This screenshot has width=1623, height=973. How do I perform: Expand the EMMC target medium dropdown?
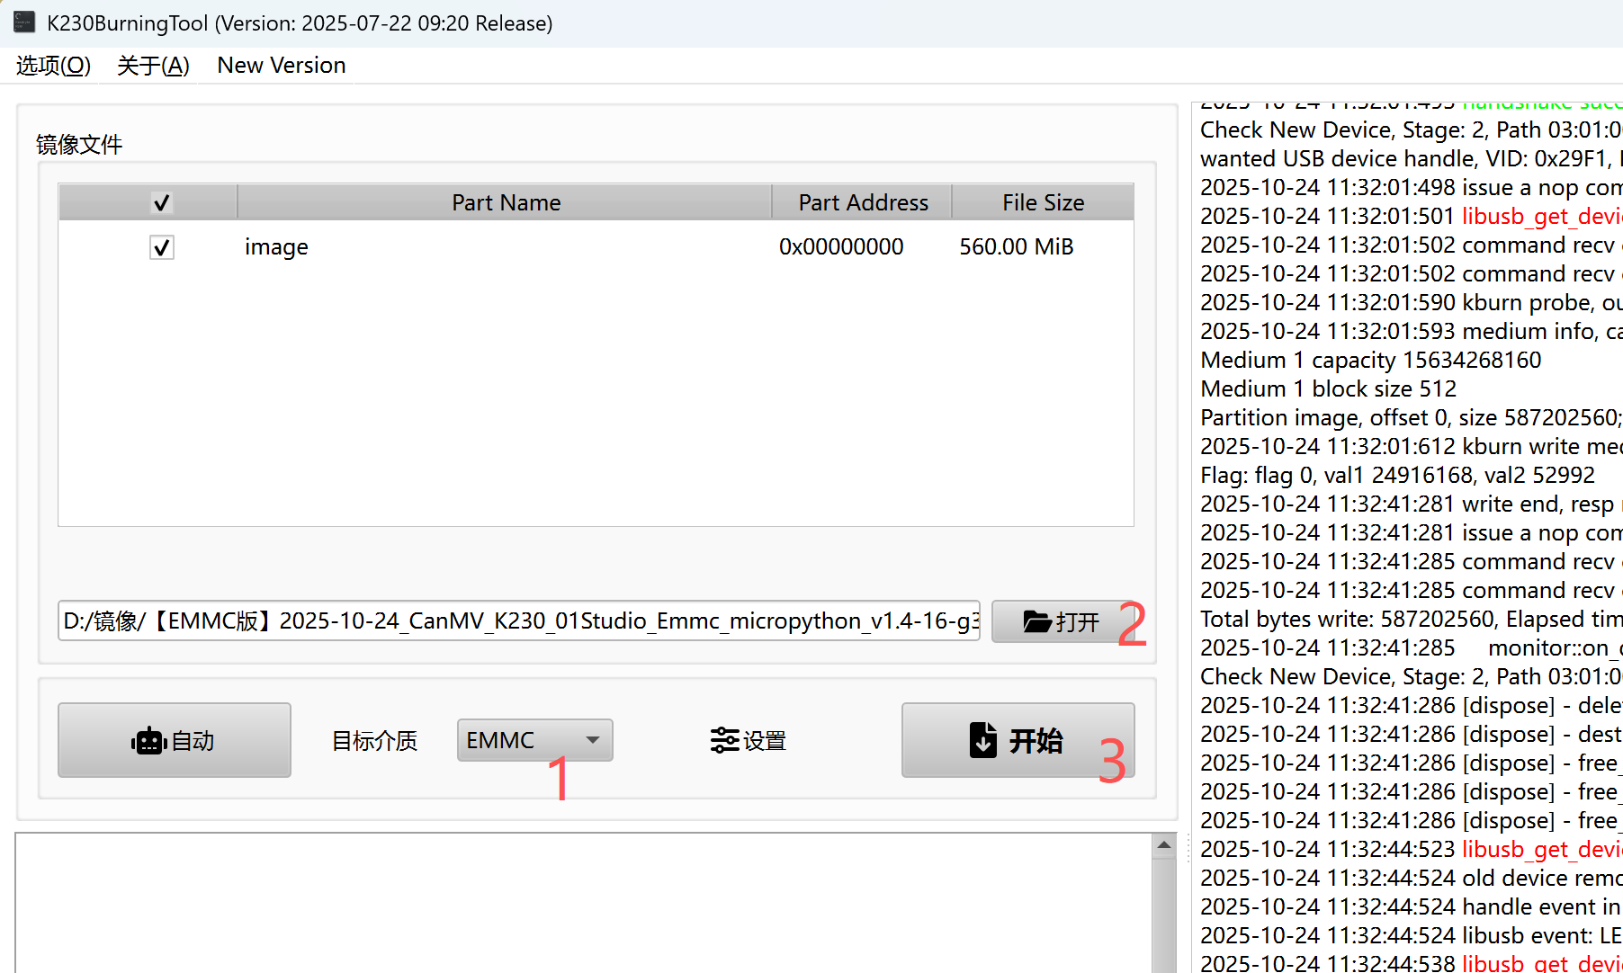point(592,740)
